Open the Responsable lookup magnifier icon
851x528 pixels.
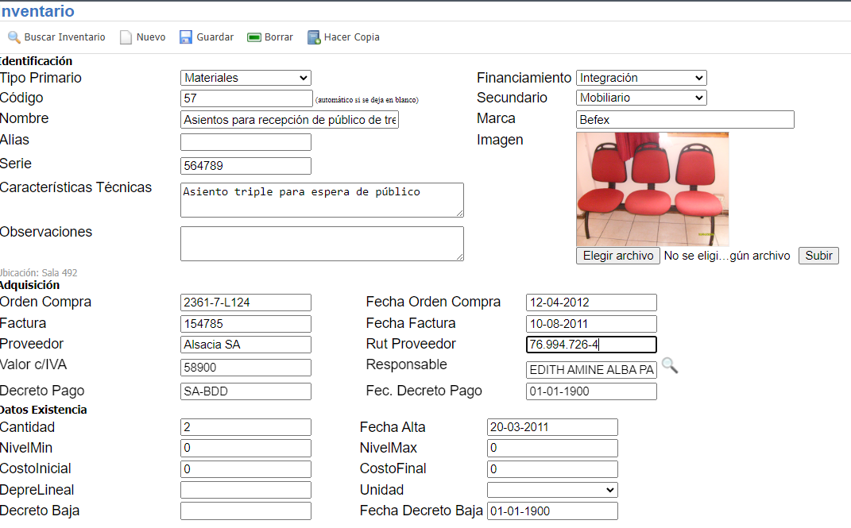(670, 365)
